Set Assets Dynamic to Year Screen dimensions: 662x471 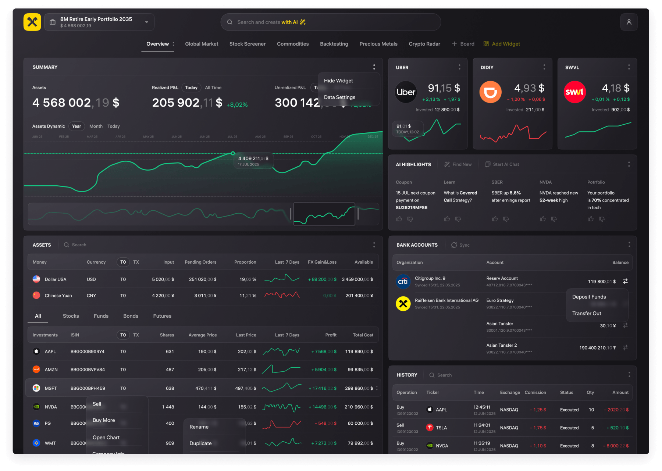76,126
